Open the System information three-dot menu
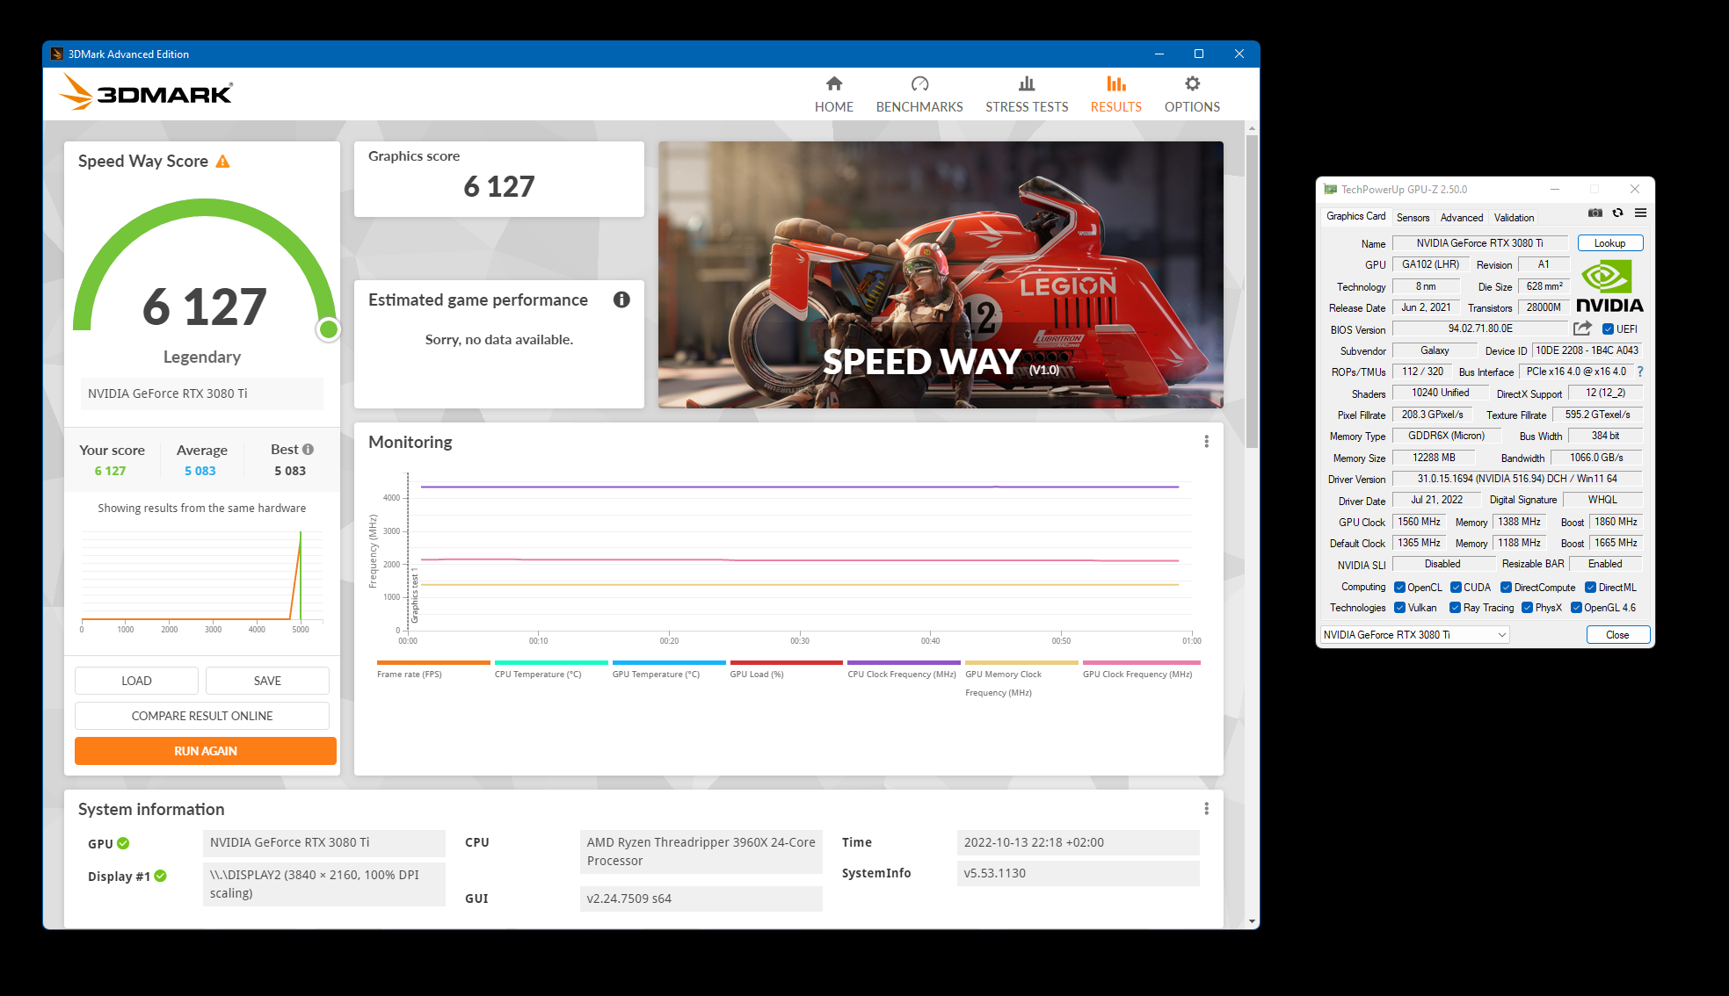The image size is (1729, 996). [1206, 809]
